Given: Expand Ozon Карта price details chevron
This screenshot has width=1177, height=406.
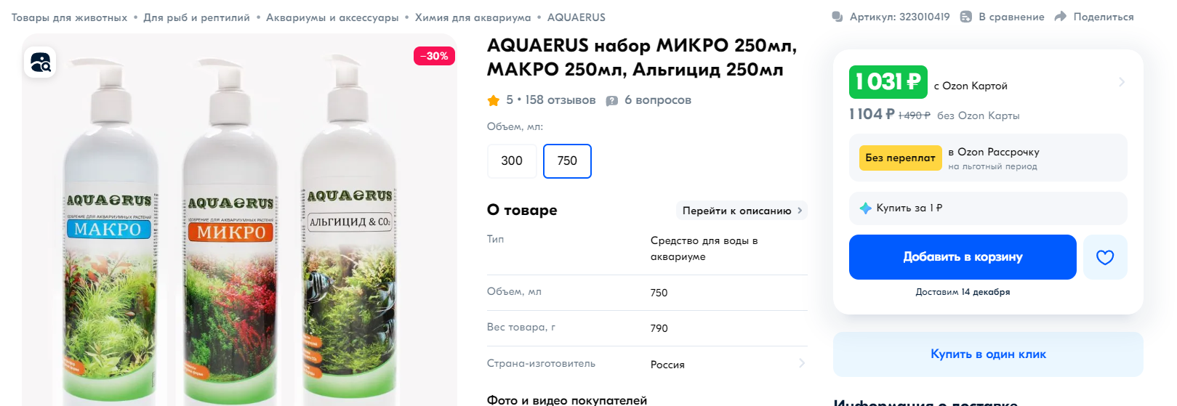Looking at the screenshot, I should pos(1122,82).
